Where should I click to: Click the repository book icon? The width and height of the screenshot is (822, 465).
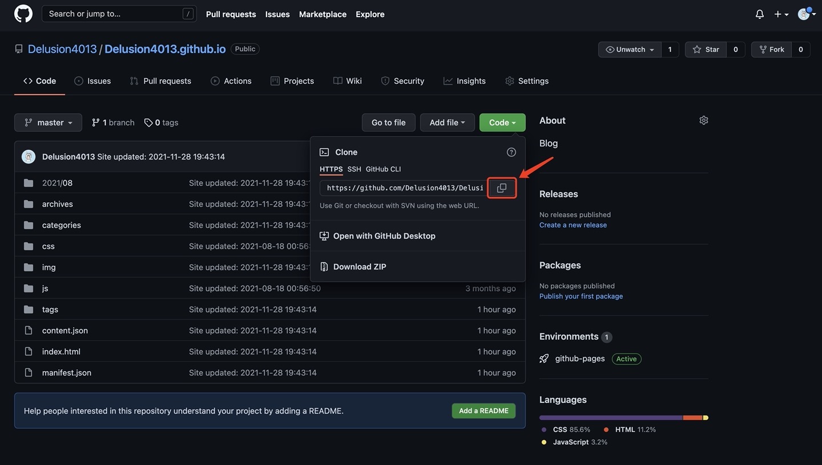pyautogui.click(x=19, y=50)
